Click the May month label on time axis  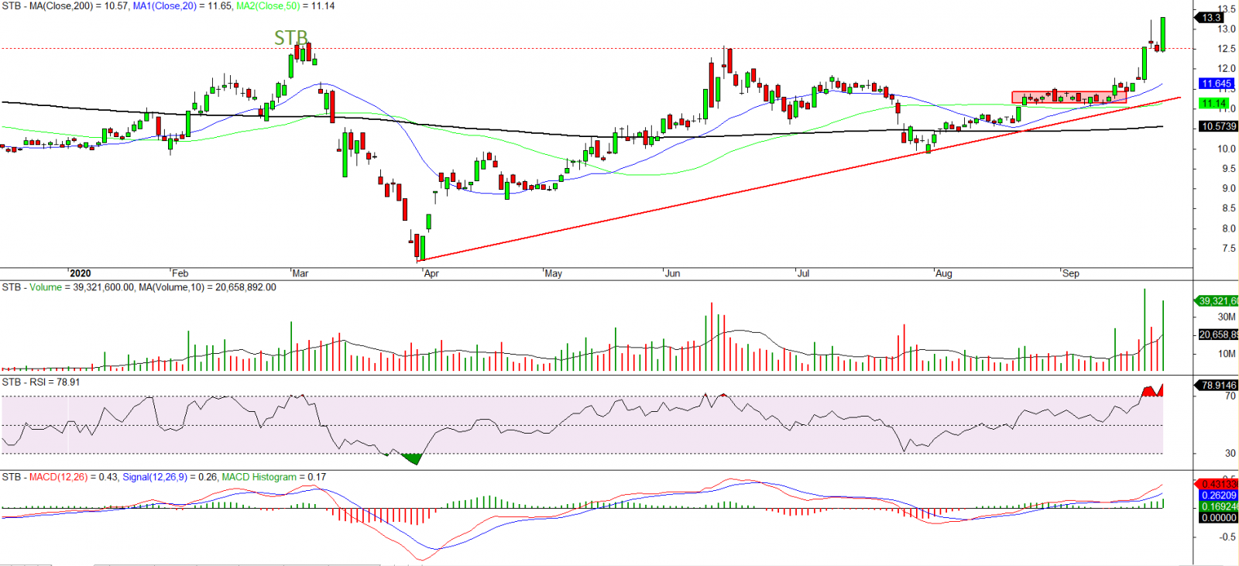[553, 273]
